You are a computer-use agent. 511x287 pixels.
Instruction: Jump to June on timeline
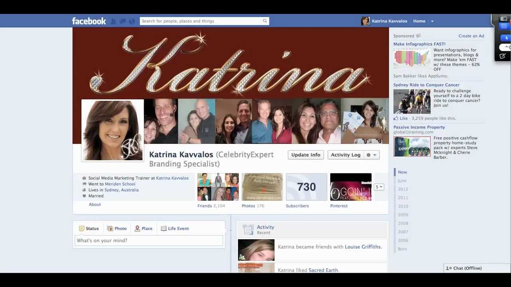click(402, 181)
